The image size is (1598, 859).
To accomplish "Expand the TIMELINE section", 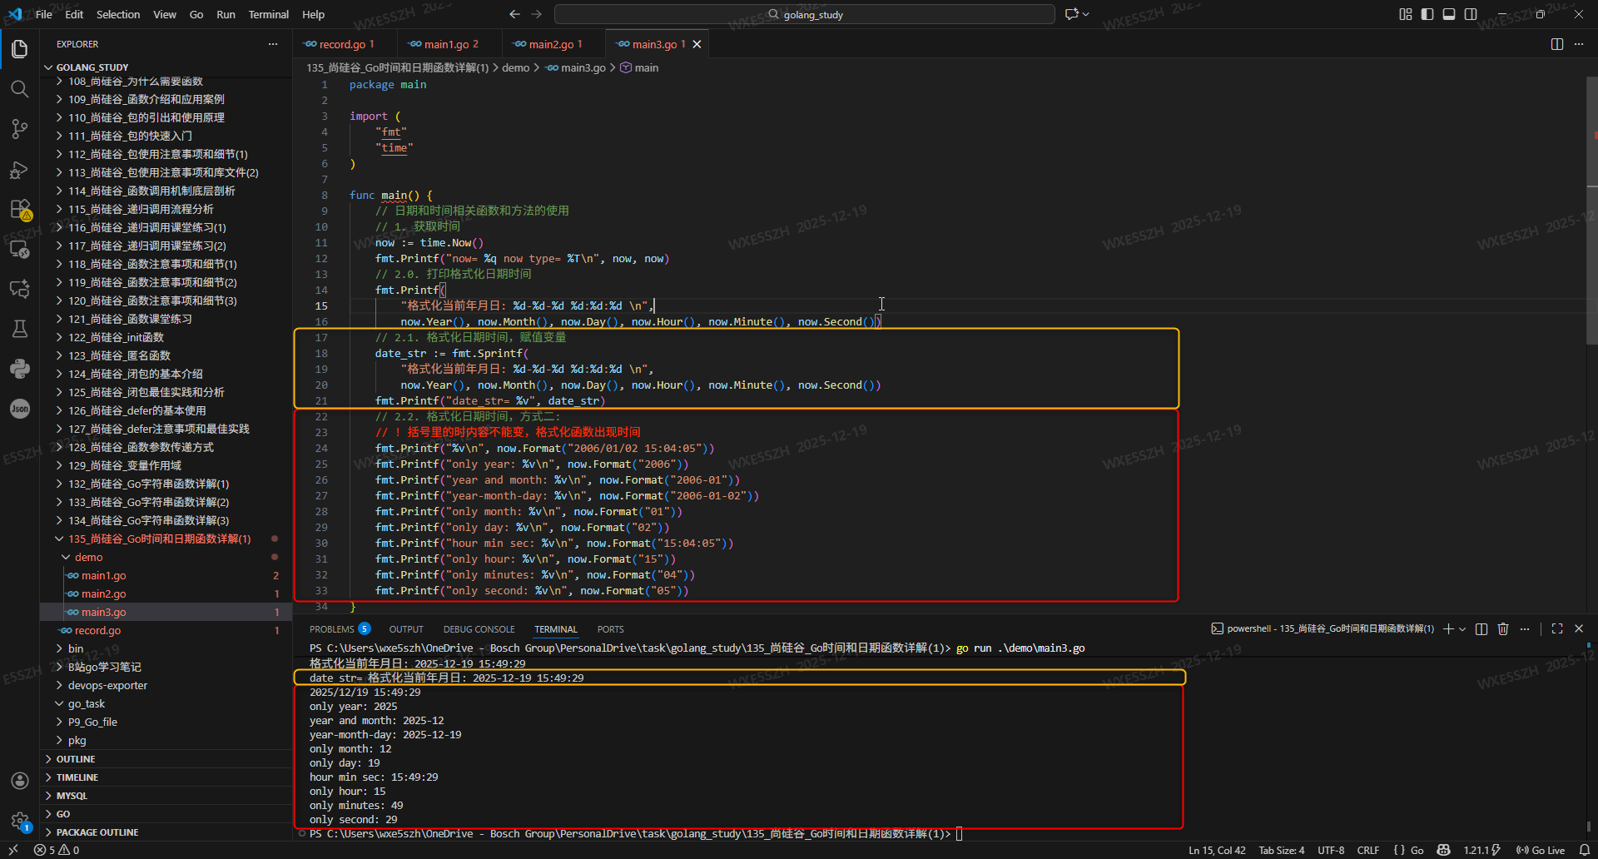I will (77, 777).
